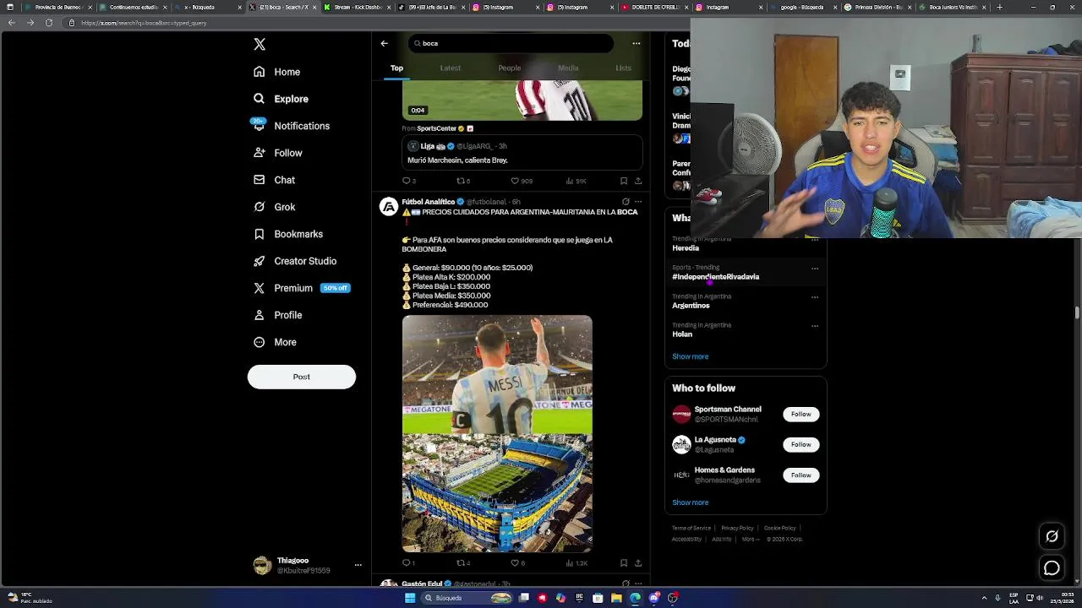Open Notifications from the sidebar

tap(292, 126)
